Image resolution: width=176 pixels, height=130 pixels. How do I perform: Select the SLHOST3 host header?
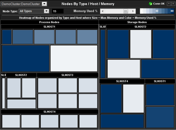point(68,75)
